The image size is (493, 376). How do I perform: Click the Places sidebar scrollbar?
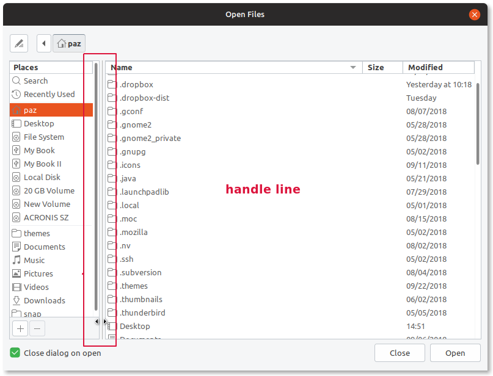pyautogui.click(x=96, y=187)
